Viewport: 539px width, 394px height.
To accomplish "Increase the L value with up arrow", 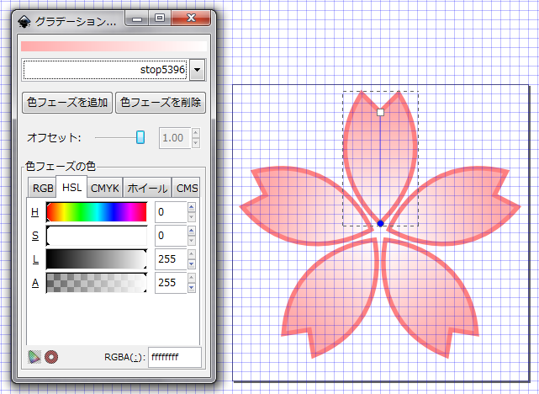I will tap(193, 255).
